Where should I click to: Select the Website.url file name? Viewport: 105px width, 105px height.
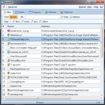point(16,35)
